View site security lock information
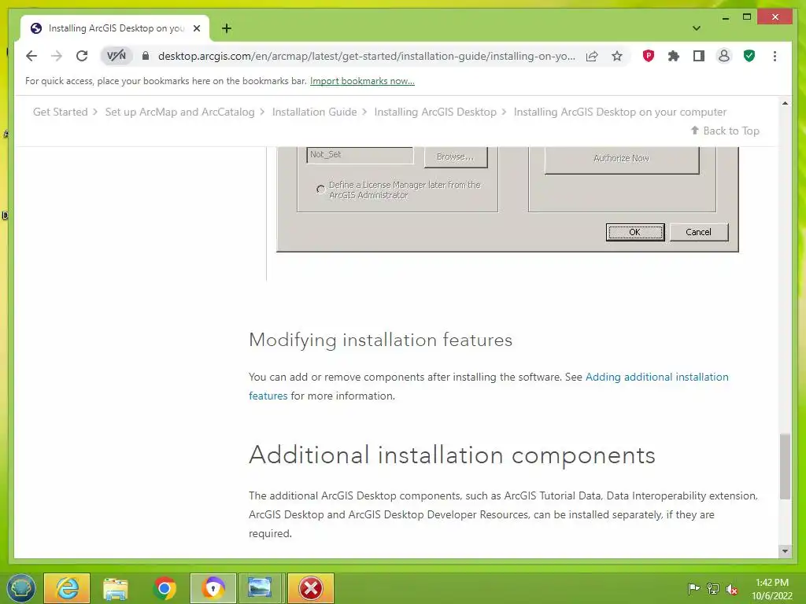 pyautogui.click(x=146, y=56)
